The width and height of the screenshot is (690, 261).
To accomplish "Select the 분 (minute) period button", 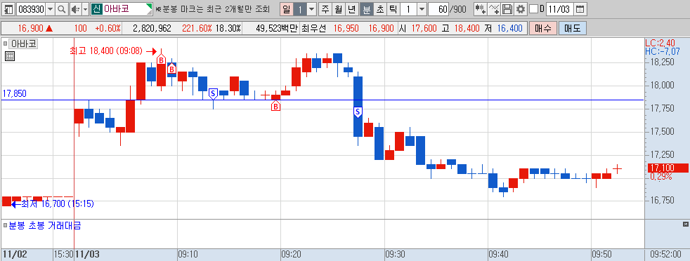I will point(366,9).
